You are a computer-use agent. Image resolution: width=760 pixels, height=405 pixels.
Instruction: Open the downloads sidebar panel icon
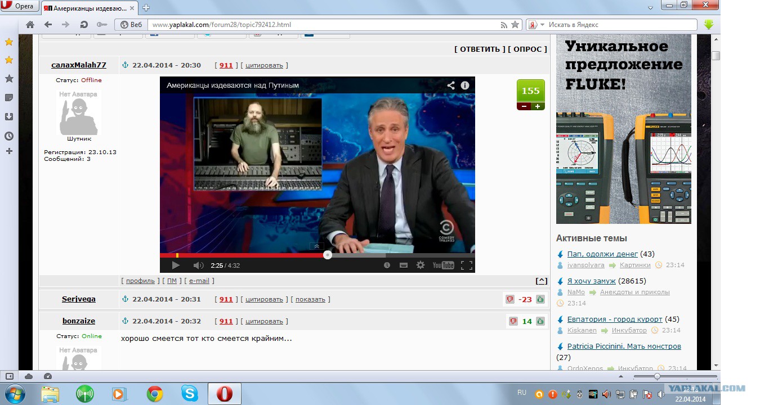tap(9, 117)
